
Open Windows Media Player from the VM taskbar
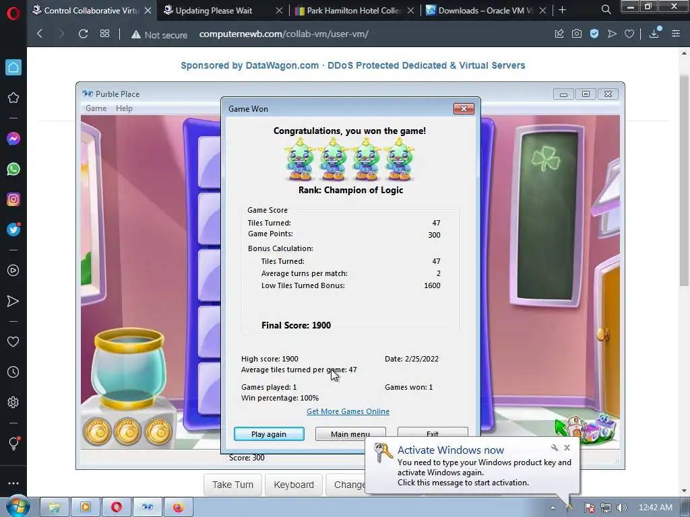[x=86, y=508]
